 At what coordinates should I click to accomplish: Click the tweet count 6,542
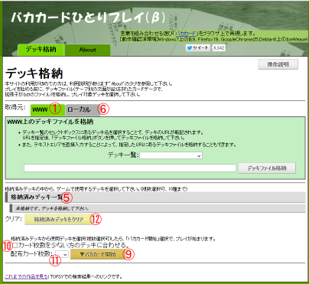[x=219, y=47]
